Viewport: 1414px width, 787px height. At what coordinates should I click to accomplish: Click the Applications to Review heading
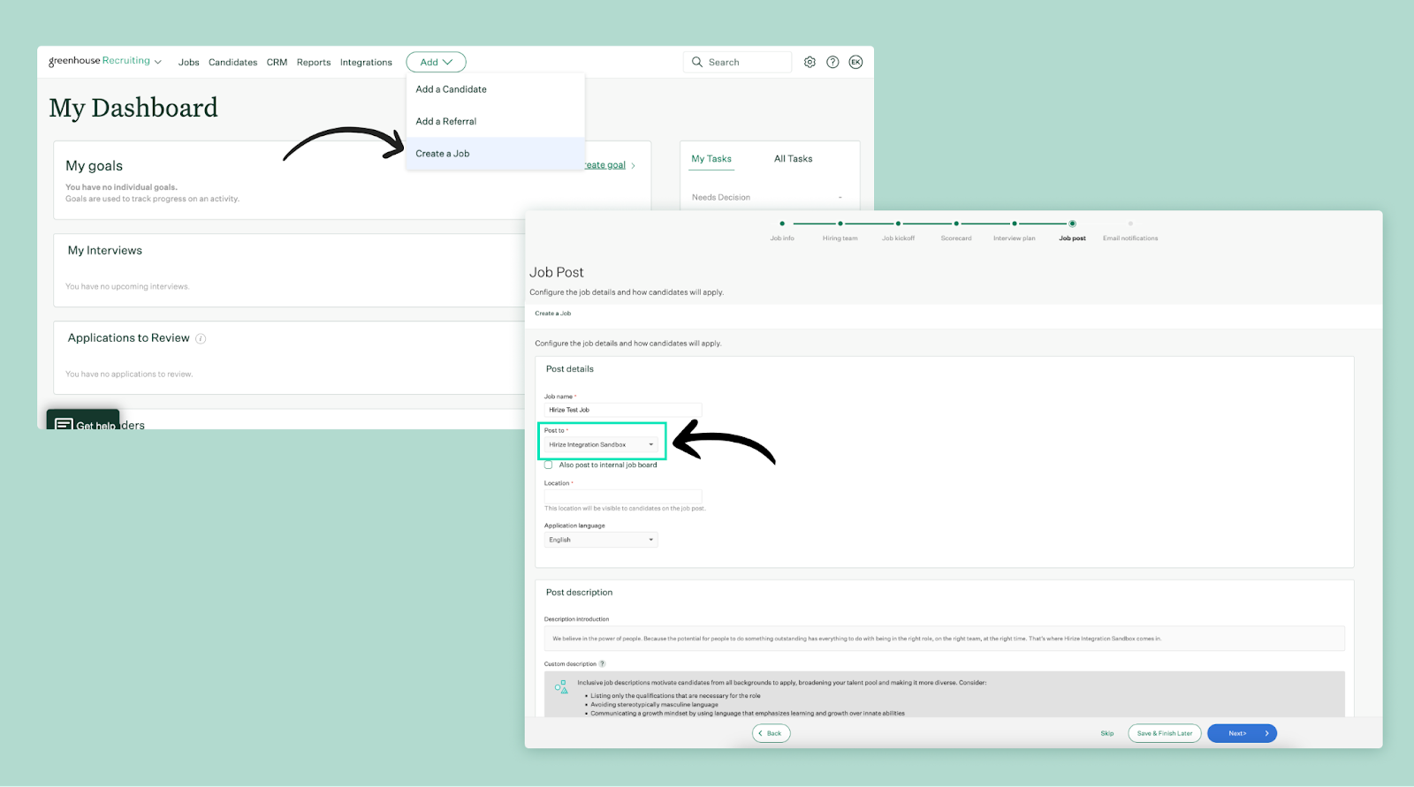pyautogui.click(x=129, y=338)
